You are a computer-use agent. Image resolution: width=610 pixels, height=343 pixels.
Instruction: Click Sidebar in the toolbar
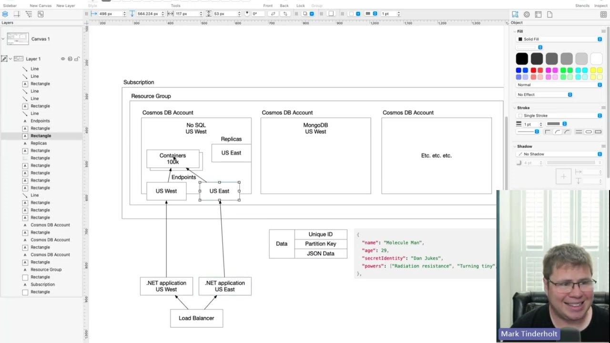tap(10, 6)
